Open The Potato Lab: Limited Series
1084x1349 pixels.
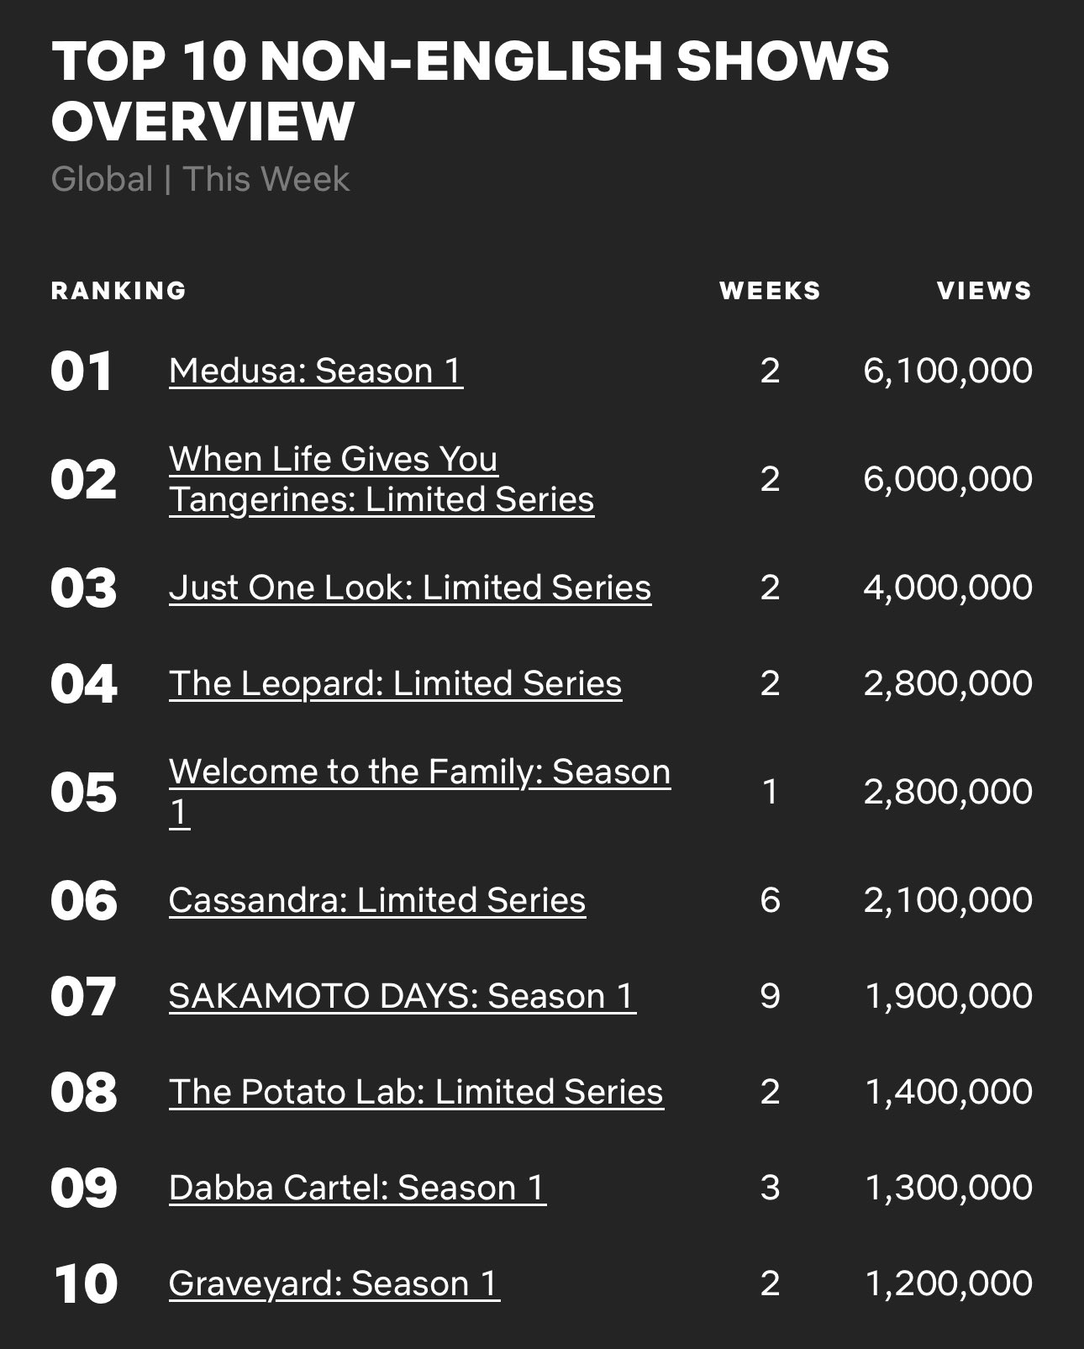pyautogui.click(x=416, y=1092)
